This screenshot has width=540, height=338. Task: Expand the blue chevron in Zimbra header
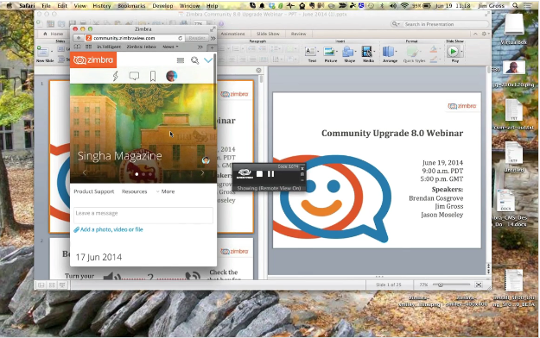208,60
